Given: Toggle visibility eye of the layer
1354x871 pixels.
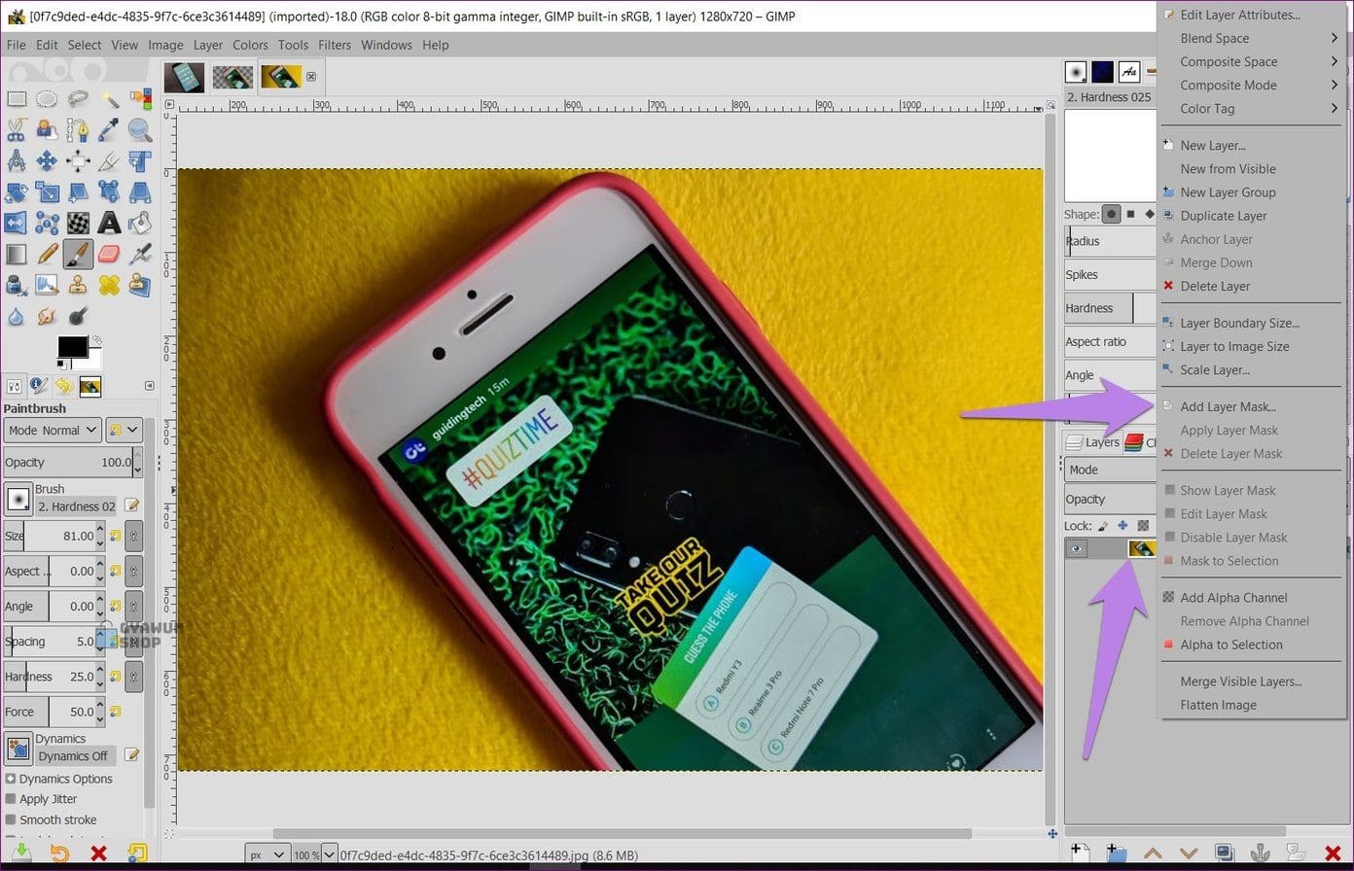Looking at the screenshot, I should pyautogui.click(x=1076, y=549).
